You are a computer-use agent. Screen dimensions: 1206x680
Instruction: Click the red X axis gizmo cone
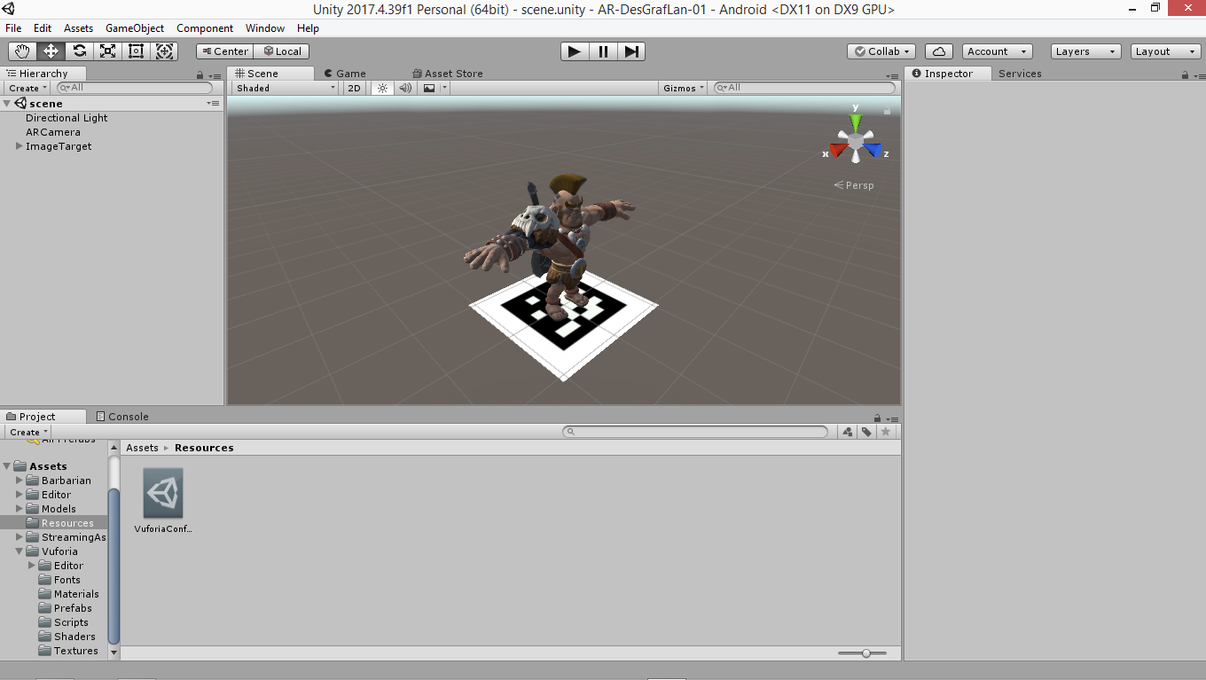click(838, 149)
